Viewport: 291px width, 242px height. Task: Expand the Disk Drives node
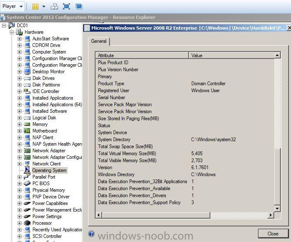click(x=19, y=78)
